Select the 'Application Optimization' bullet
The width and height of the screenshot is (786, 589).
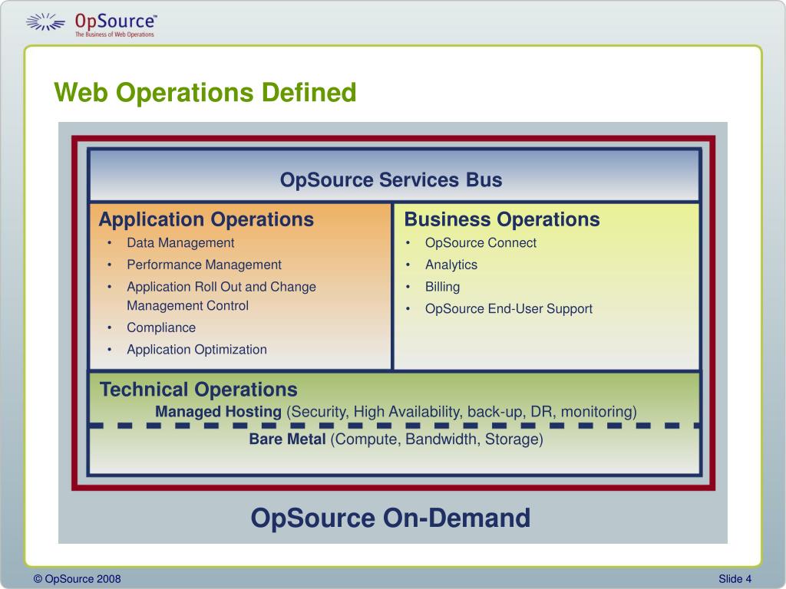click(x=197, y=350)
